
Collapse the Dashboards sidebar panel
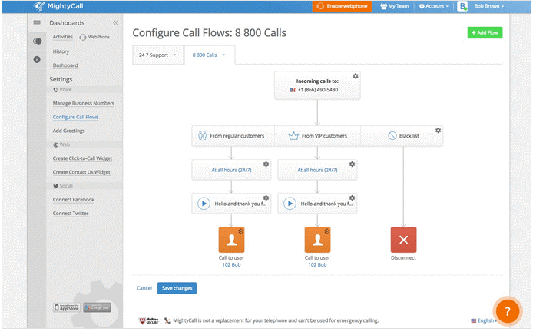[115, 22]
